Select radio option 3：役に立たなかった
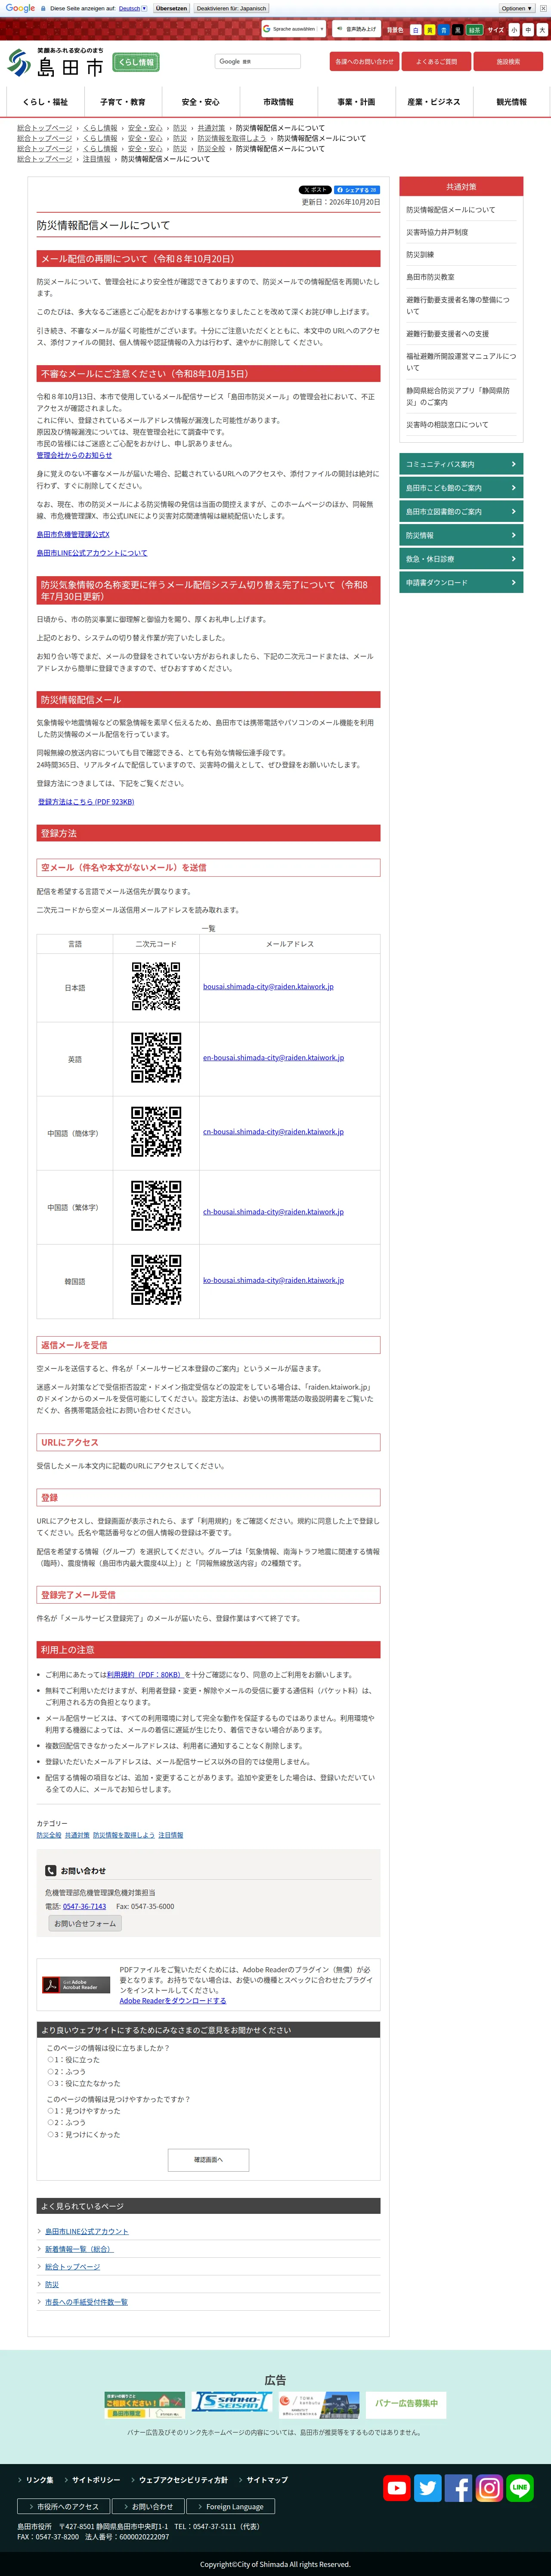Image resolution: width=551 pixels, height=2576 pixels. (50, 2083)
